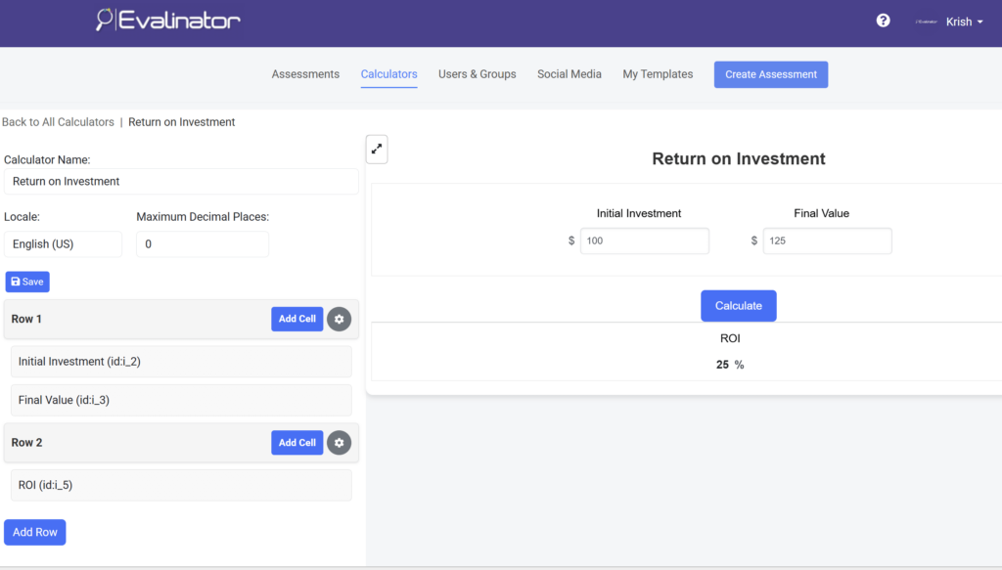The width and height of the screenshot is (1002, 570).
Task: Select the ROI (id:i_5) cell
Action: click(x=180, y=485)
